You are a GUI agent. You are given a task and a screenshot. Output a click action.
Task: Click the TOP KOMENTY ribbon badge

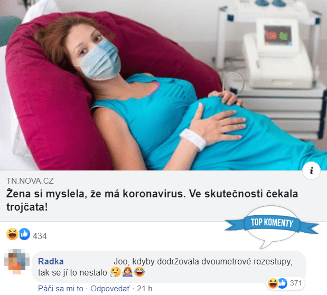pyautogui.click(x=272, y=224)
